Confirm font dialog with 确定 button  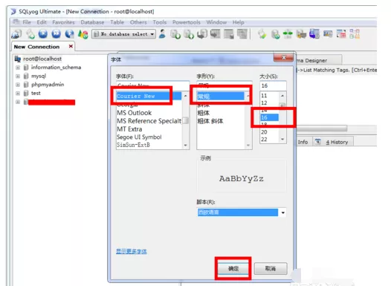pyautogui.click(x=233, y=268)
